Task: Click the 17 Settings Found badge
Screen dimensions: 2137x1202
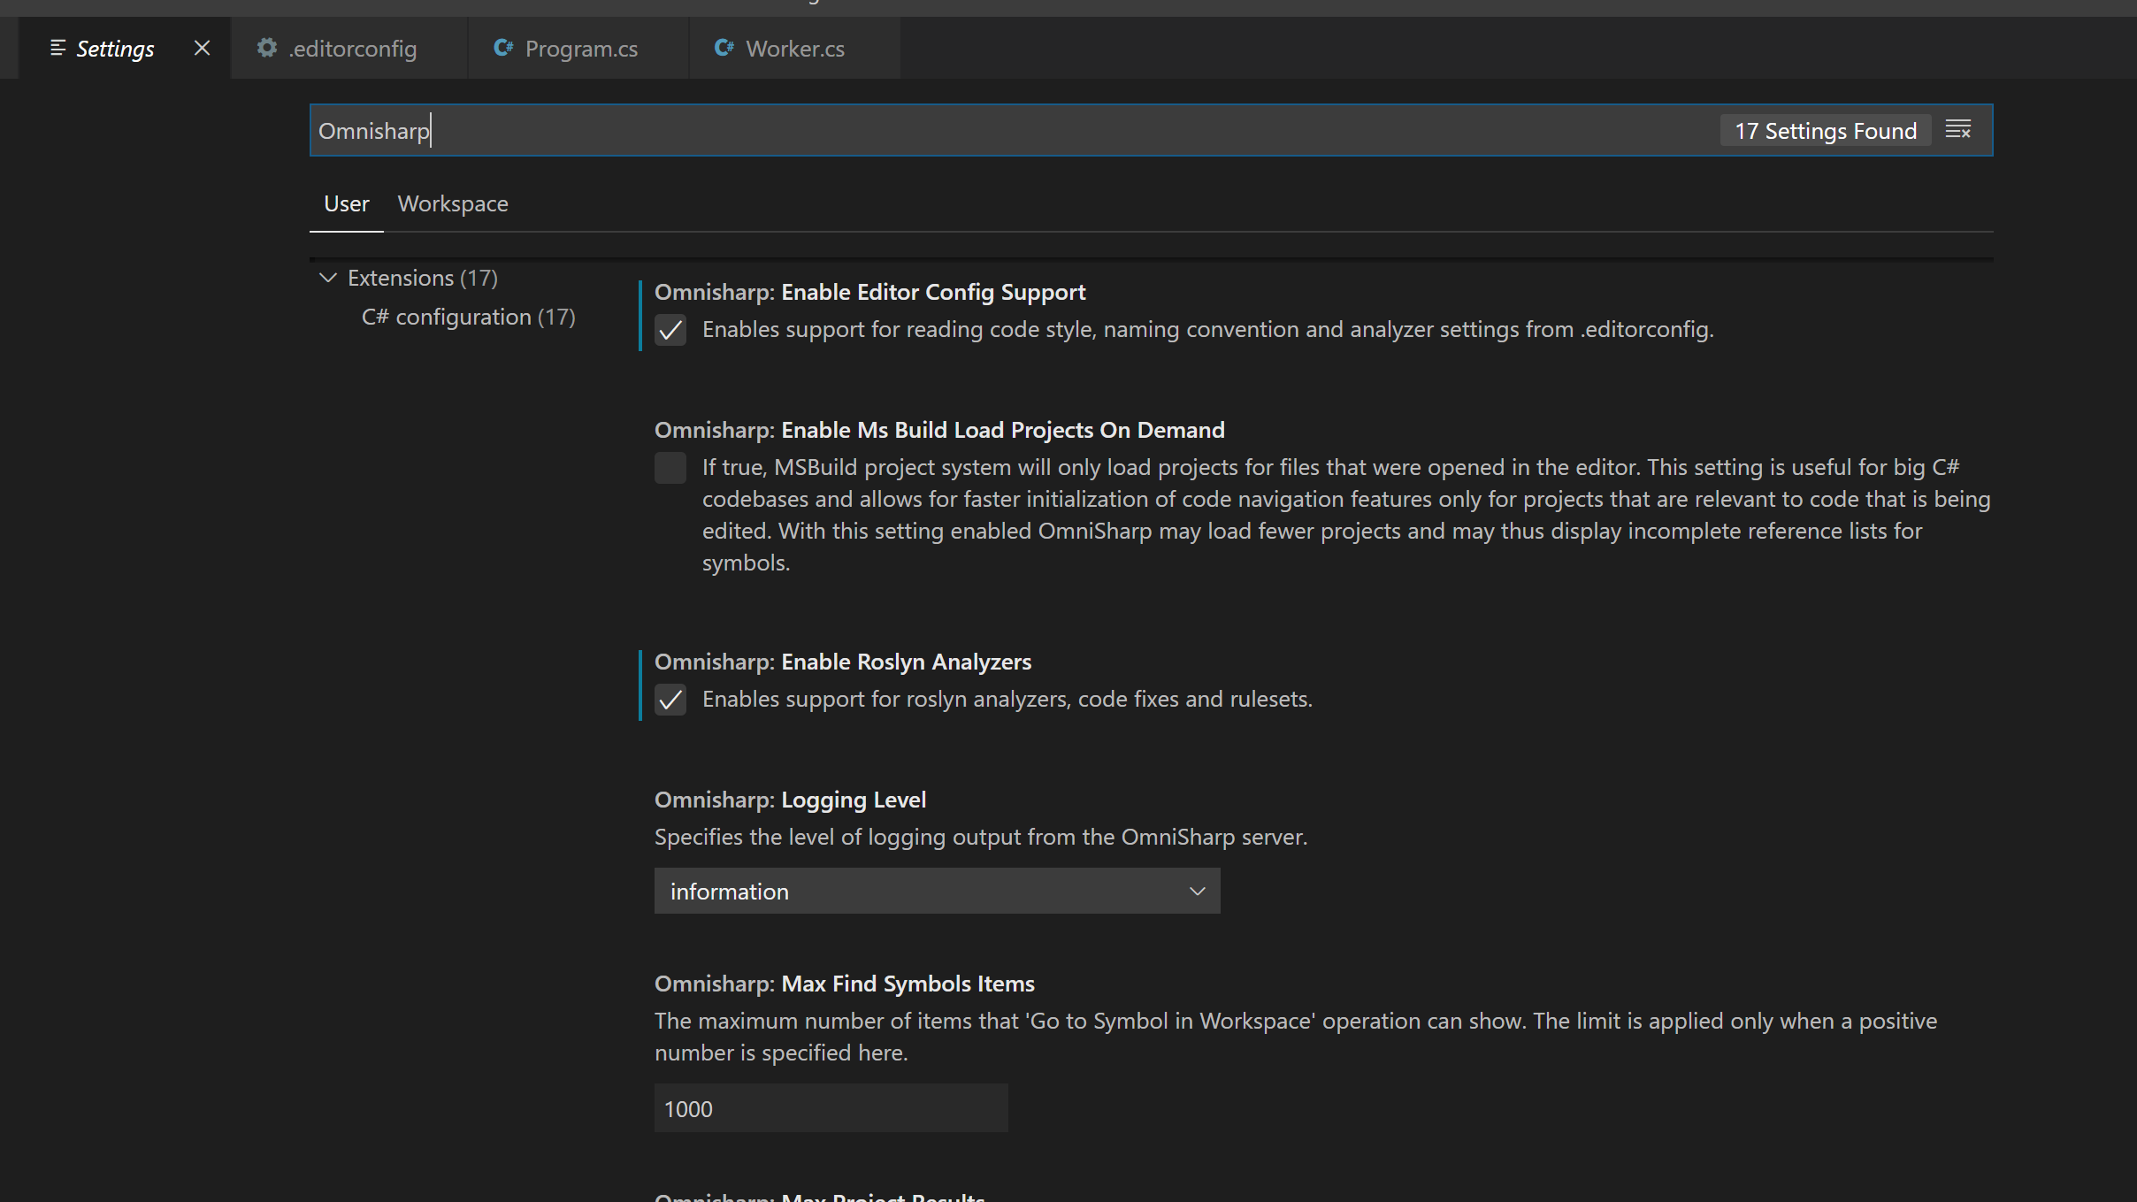Action: point(1826,130)
